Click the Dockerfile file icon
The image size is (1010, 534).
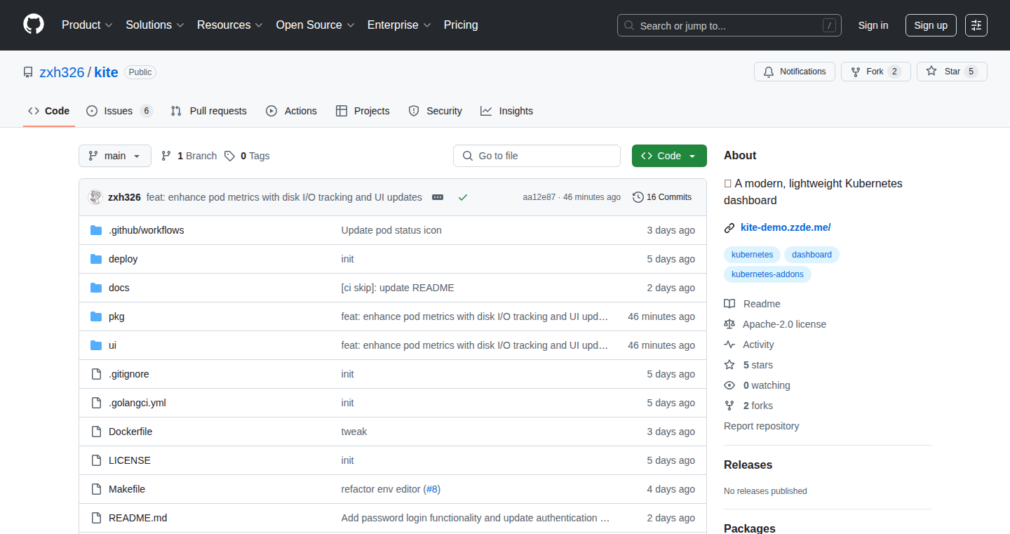[x=96, y=432]
